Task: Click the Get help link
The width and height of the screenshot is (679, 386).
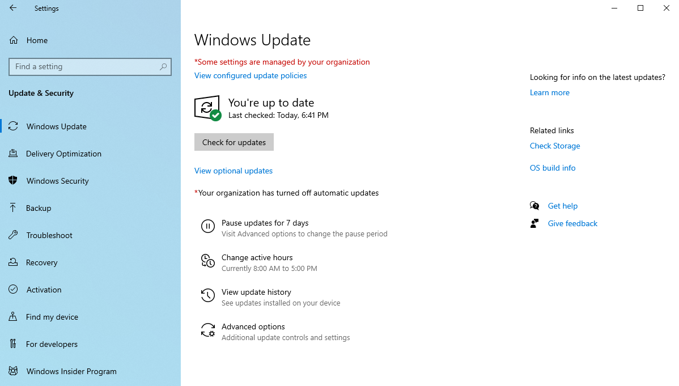Action: 562,206
